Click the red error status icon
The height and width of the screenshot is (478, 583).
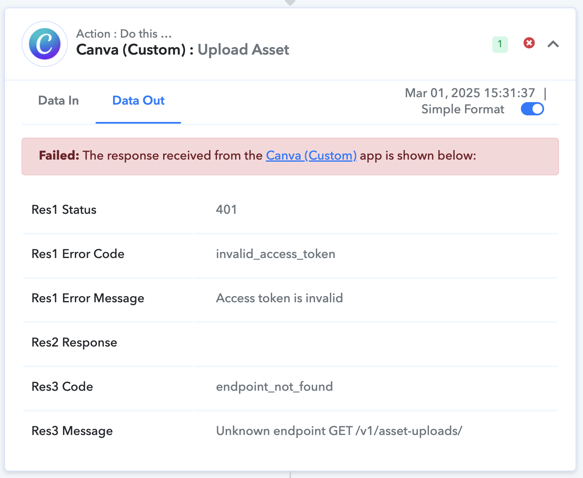click(x=529, y=43)
